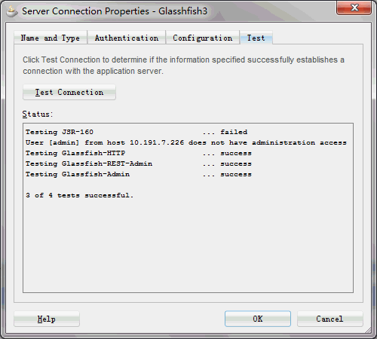Select the 'Testing Glassfish-Admin' result line
Screen dimensions: 377x339
click(138, 174)
